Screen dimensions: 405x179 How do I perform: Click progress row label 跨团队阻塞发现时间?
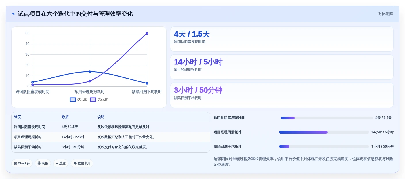[x=229, y=118]
